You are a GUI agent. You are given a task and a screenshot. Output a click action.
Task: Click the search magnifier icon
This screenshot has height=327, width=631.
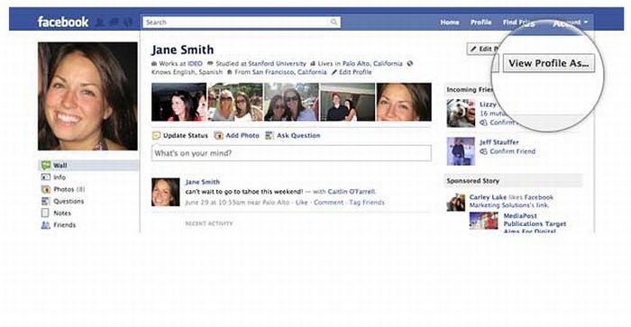coord(334,23)
